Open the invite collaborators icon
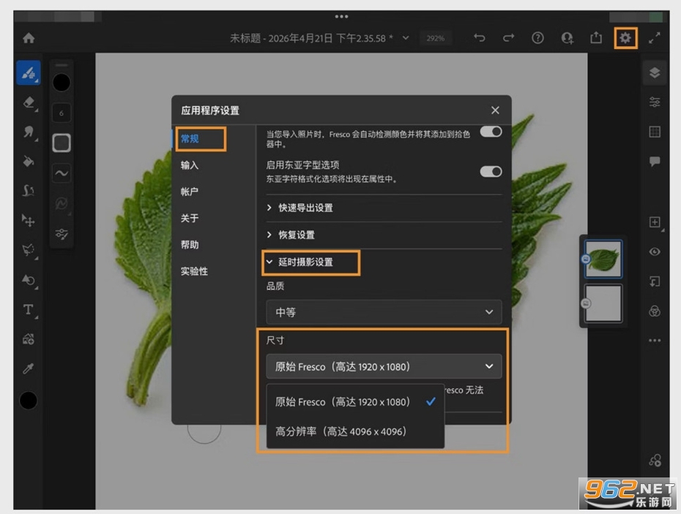Screen dimensions: 681x514 [567, 38]
